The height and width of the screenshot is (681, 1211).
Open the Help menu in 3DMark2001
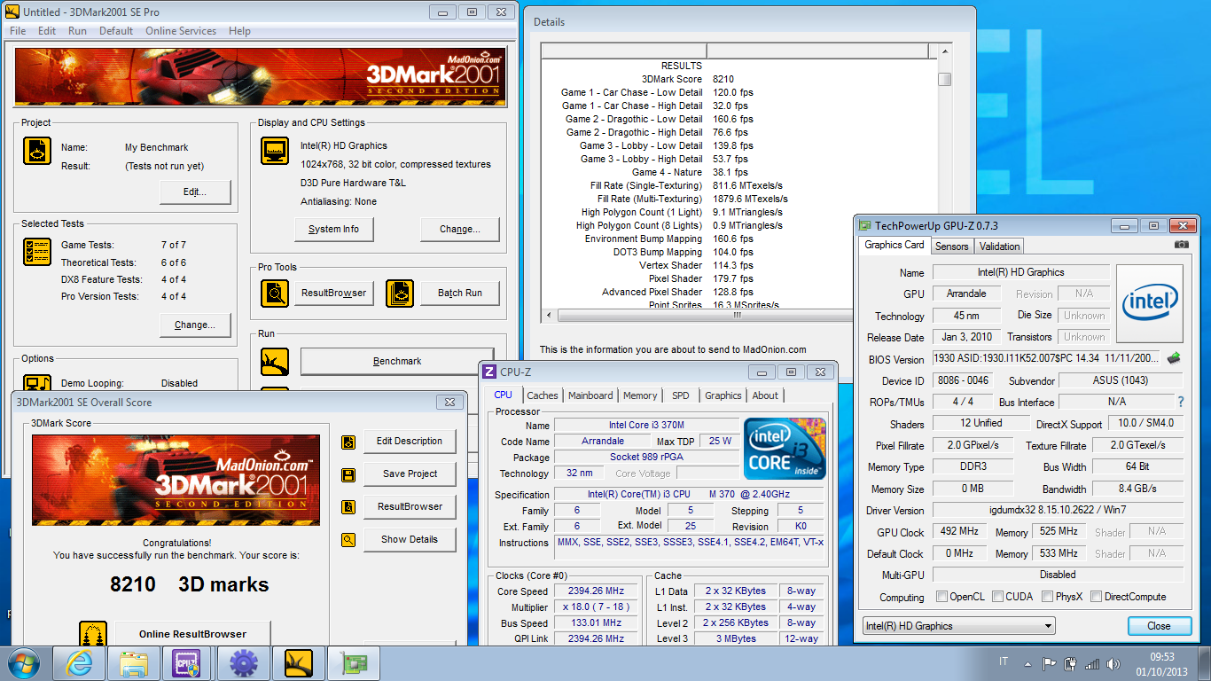[x=239, y=31]
